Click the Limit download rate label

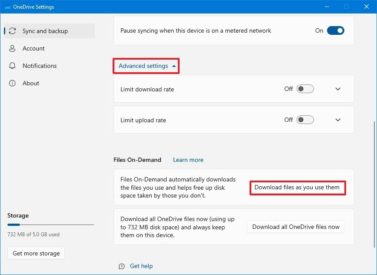(x=147, y=89)
